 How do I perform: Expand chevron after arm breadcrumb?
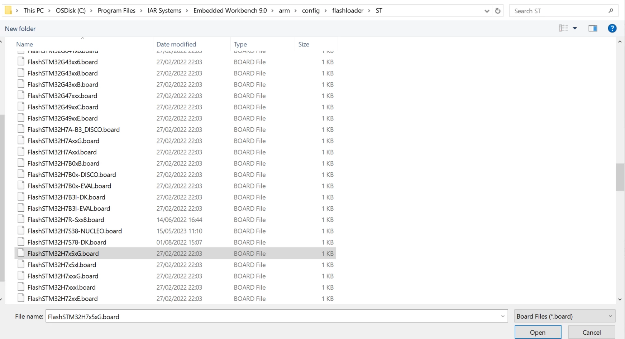click(296, 11)
